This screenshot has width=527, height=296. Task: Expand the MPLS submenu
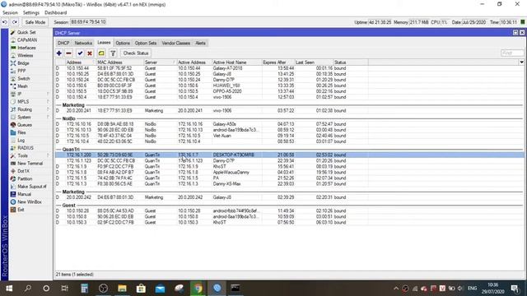[x=30, y=102]
